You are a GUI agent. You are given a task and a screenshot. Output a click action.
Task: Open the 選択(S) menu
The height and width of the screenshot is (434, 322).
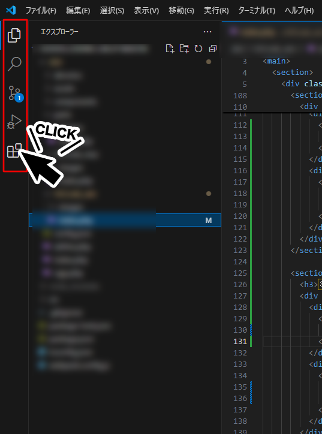point(112,11)
